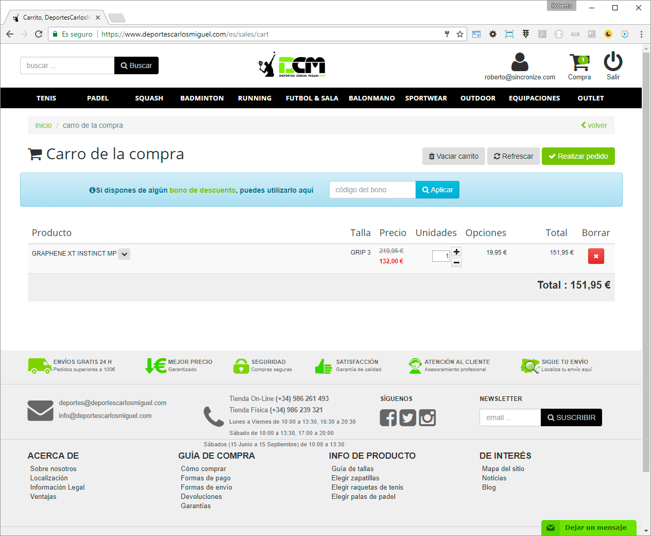Click the Seguridad padlock icon
Viewport: 651px width, 536px height.
(x=241, y=366)
